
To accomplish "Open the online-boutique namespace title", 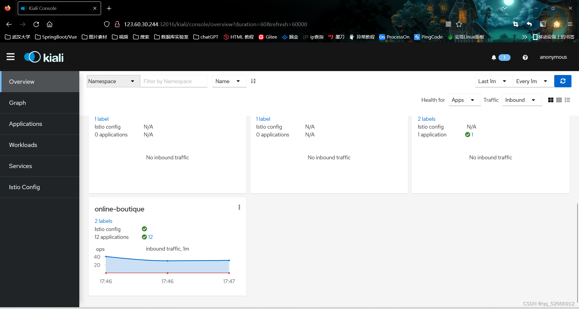I will (x=119, y=209).
